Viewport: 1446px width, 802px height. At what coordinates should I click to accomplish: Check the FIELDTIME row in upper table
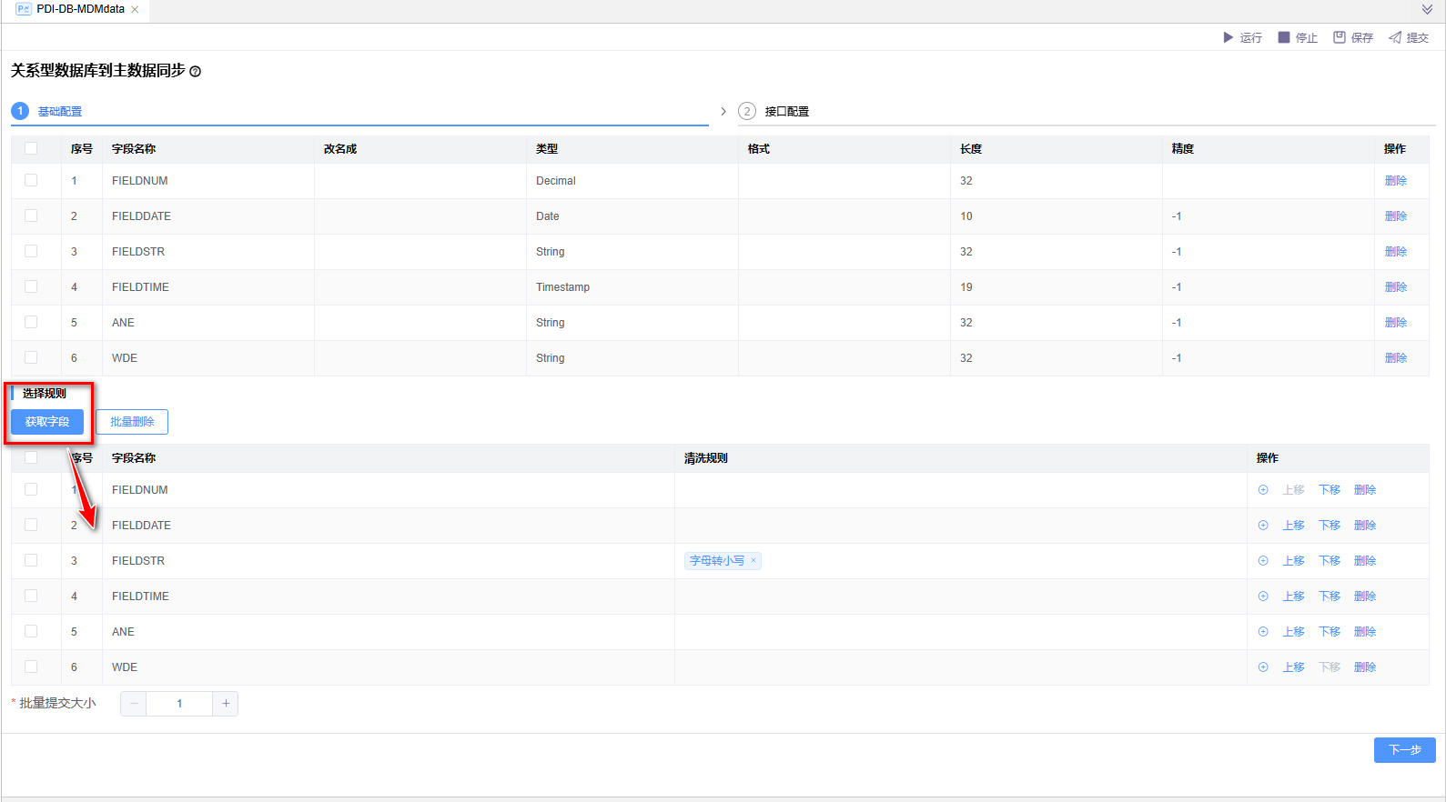(31, 287)
